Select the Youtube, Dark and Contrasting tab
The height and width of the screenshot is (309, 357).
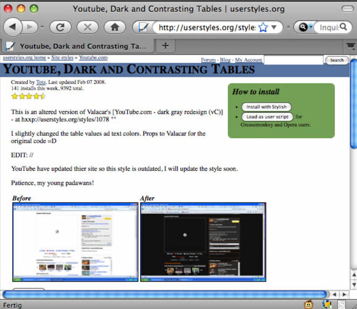[x=77, y=46]
